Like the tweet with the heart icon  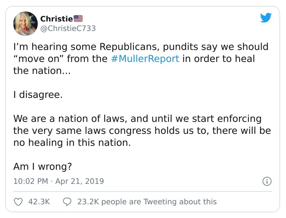18,202
